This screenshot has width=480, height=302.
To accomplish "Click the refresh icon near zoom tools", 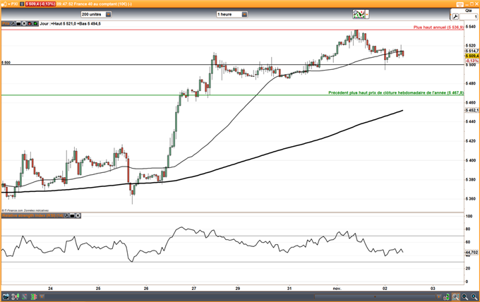I will [446, 296].
